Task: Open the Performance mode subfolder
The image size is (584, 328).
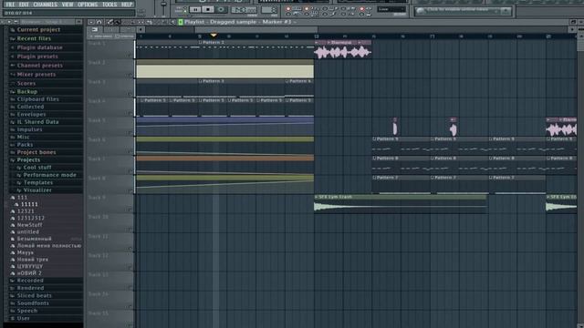Action: coord(49,175)
